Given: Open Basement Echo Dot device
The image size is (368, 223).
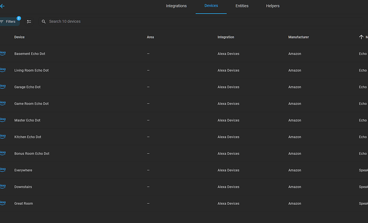Looking at the screenshot, I should (29, 54).
